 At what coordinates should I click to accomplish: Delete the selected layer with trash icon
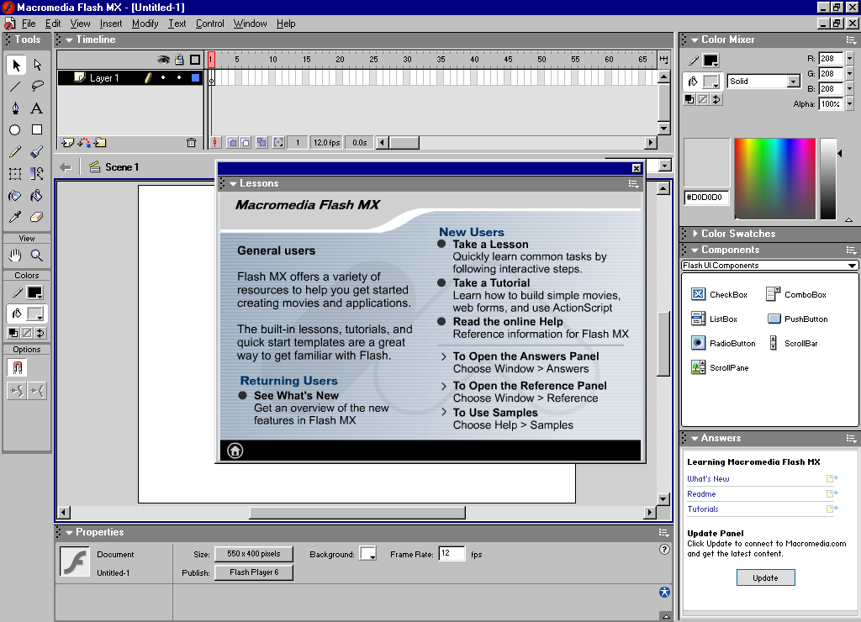pyautogui.click(x=191, y=143)
